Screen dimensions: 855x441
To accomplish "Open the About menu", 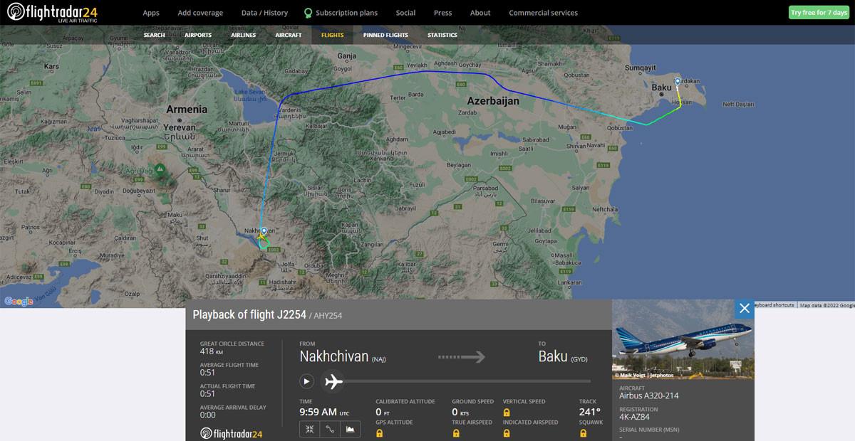I will point(480,13).
